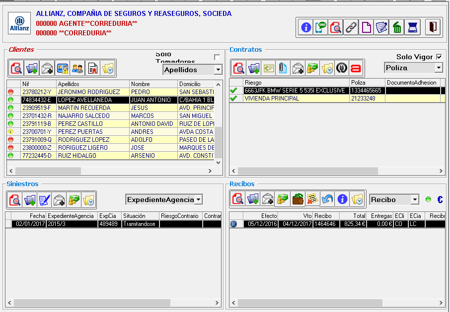Add new contract folder in Contratos toolbar
Viewport: 450px width, 312px height.
pyautogui.click(x=254, y=68)
